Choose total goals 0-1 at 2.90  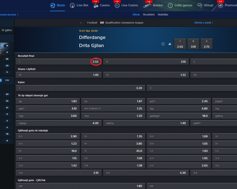tap(48, 136)
